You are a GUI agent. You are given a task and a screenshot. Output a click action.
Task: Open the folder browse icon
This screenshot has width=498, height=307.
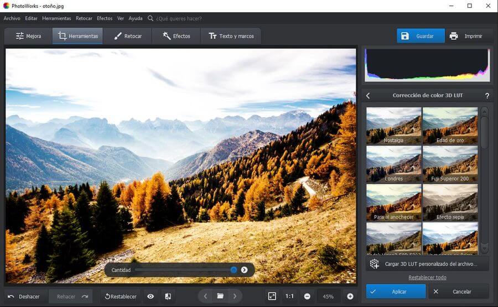pos(220,296)
